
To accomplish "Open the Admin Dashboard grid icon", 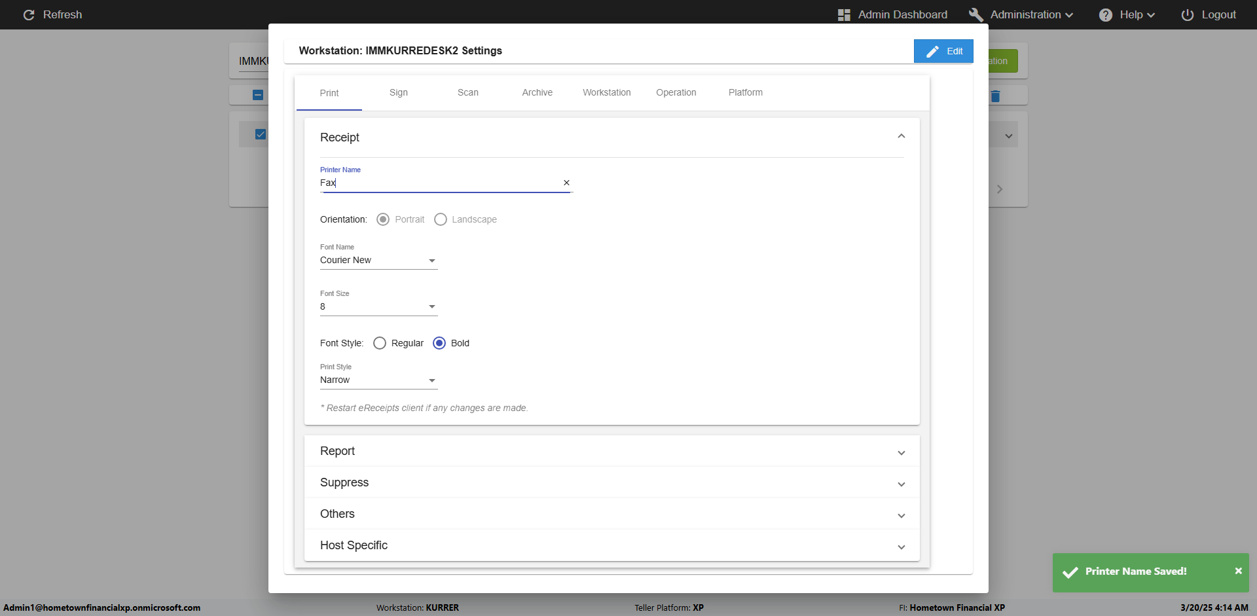I will tap(844, 14).
